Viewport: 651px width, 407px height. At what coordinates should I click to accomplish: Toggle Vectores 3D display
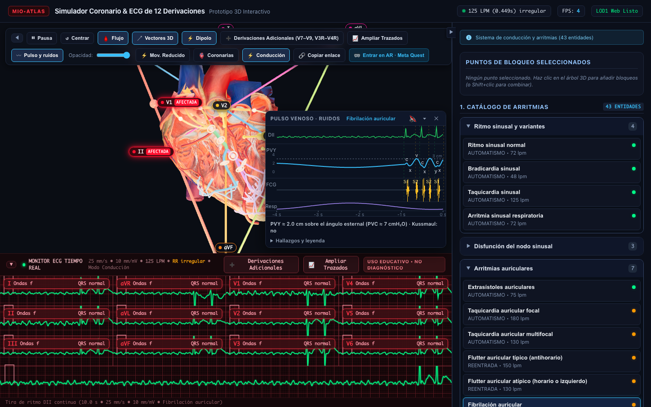pyautogui.click(x=155, y=38)
